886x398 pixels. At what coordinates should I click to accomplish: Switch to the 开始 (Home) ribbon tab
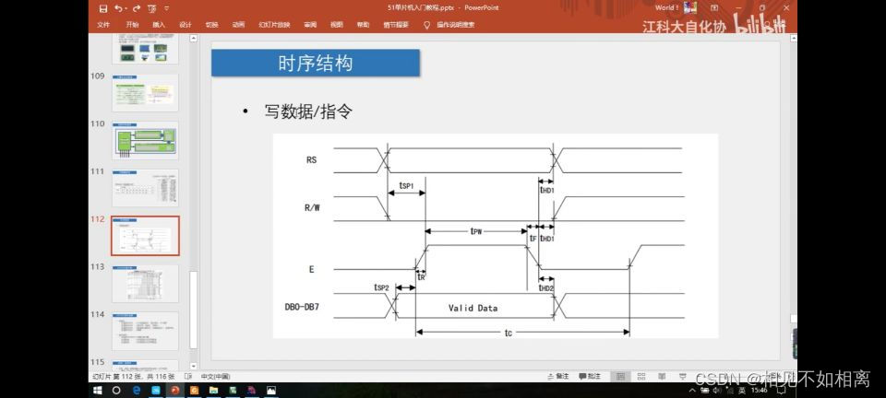(132, 25)
